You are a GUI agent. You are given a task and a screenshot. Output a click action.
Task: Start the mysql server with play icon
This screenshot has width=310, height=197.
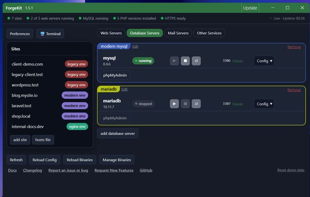174,61
